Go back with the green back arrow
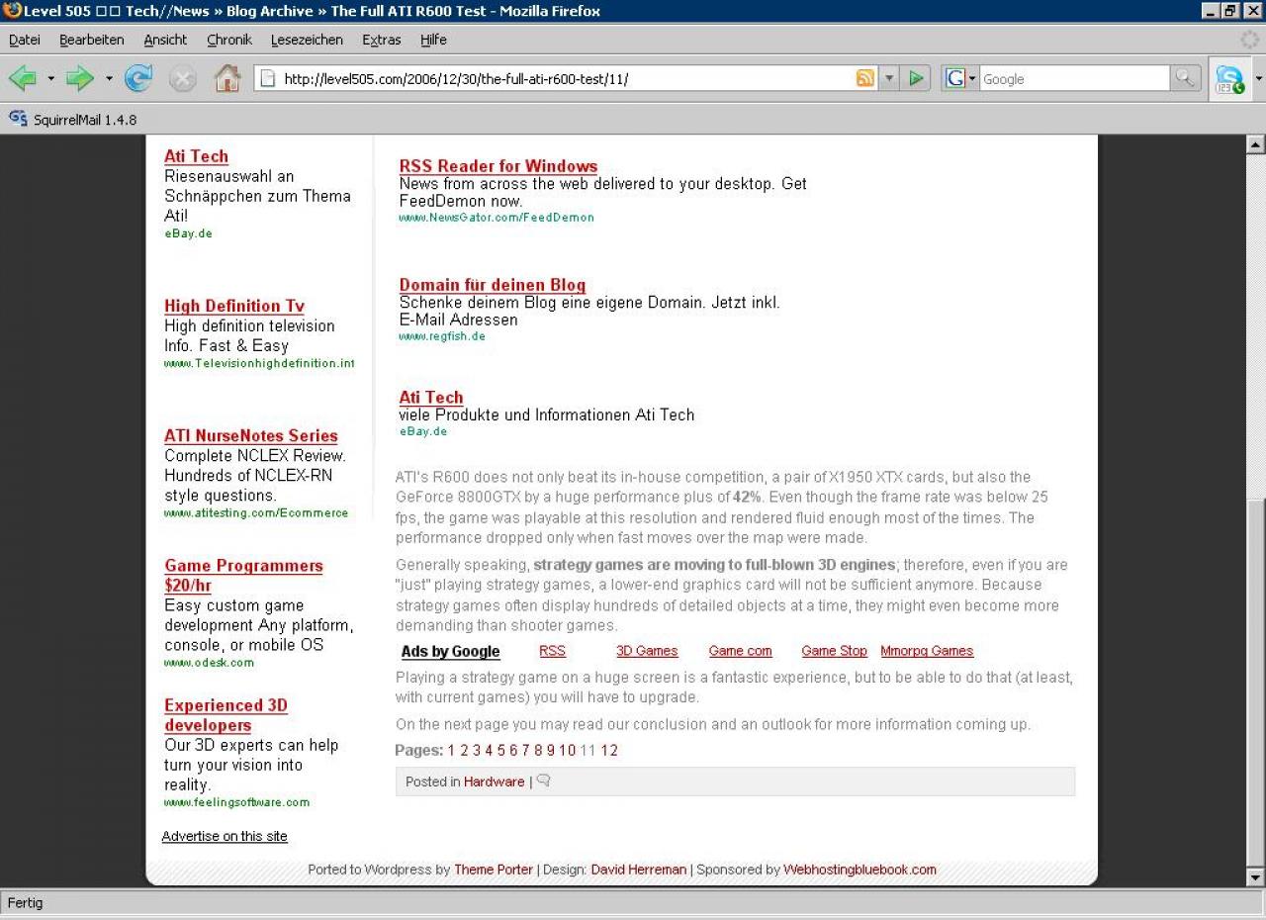 click(x=23, y=78)
